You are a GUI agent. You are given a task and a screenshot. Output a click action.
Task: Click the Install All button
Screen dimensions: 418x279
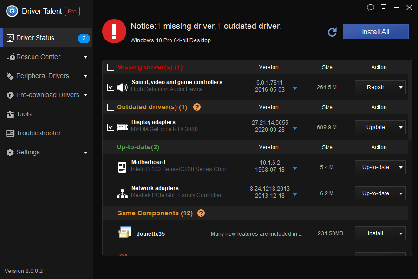tap(375, 31)
